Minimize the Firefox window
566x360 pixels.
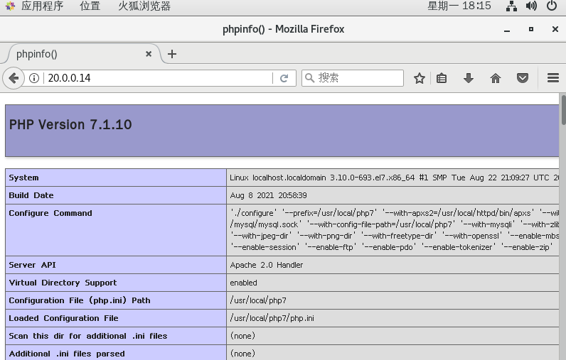point(507,30)
